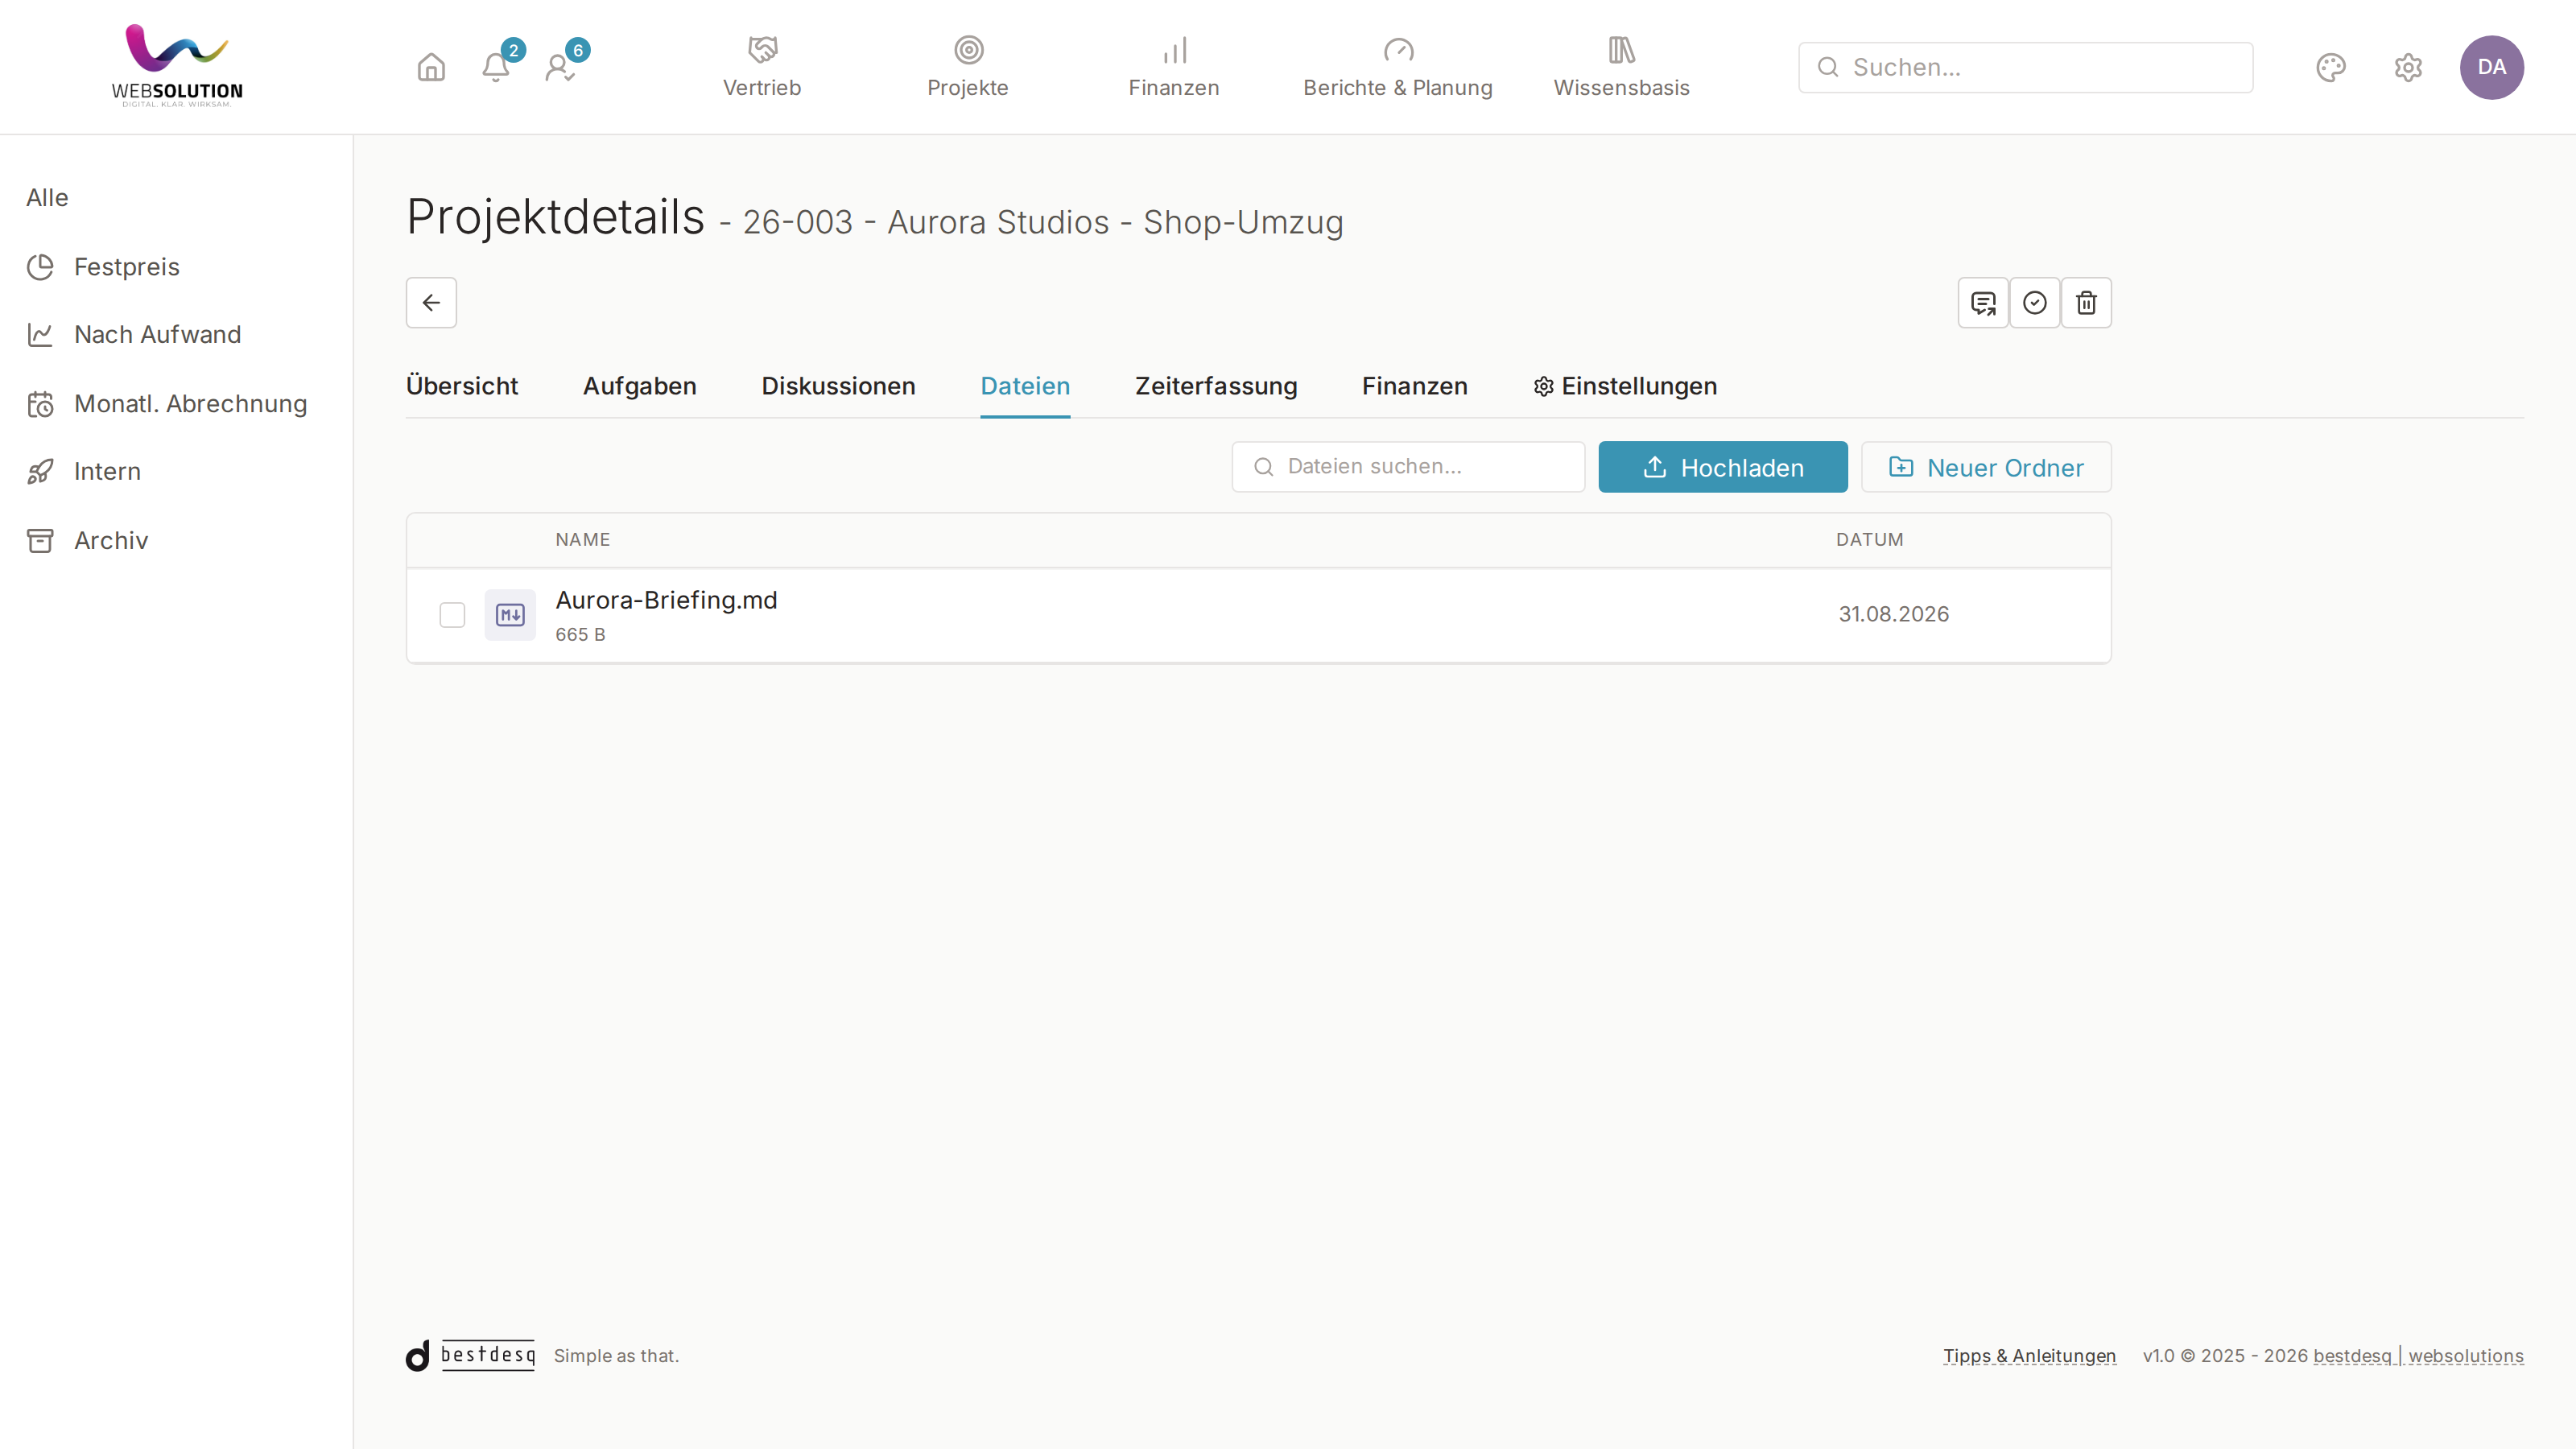Viewport: 2576px width, 1449px height.
Task: Switch to the Zeiterfassung tab
Action: 1216,386
